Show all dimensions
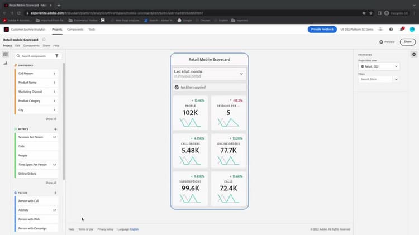The image size is (419, 235). coord(51,119)
